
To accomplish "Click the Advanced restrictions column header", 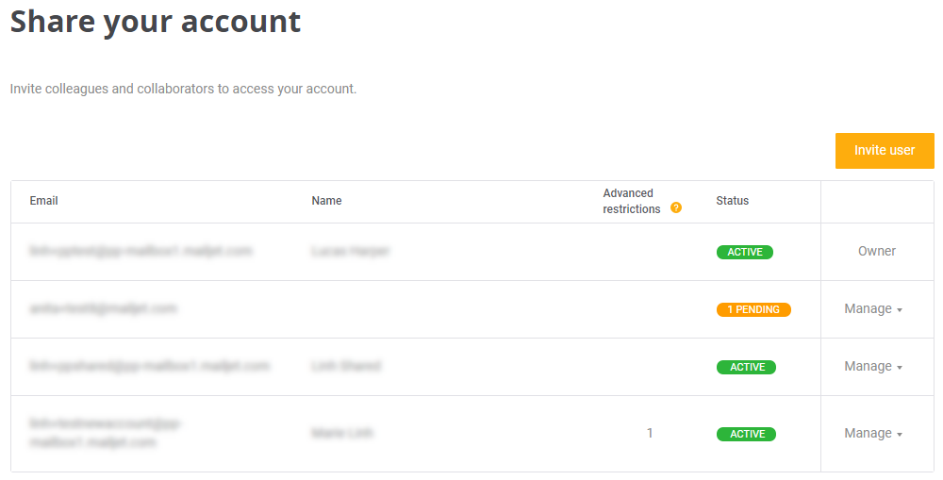I will click(631, 201).
